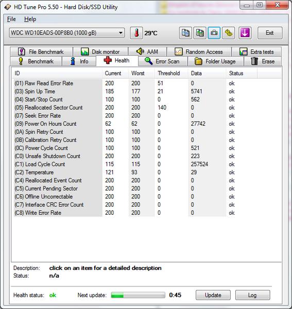Open the AAM tab

point(147,51)
